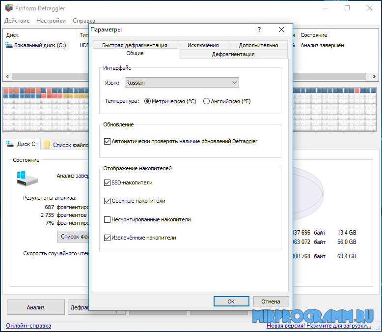Click the 13,4 GB value
This screenshot has height=332, width=382.
347,232
